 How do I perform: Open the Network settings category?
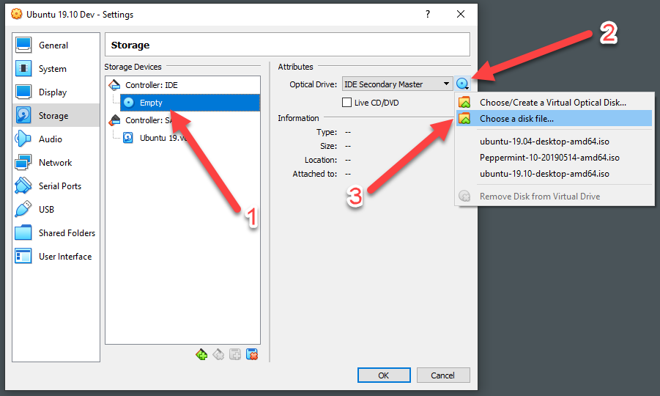pos(56,163)
